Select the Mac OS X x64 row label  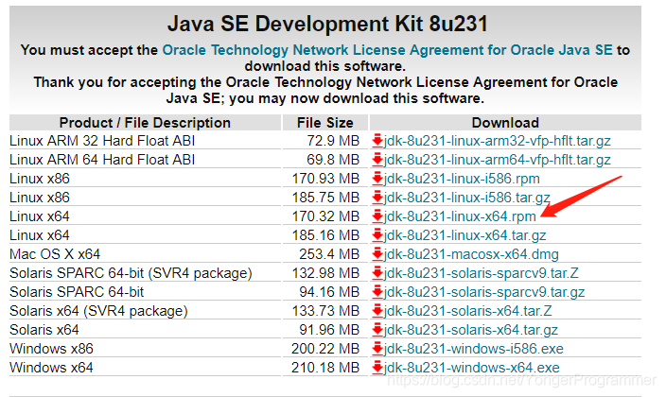55,254
